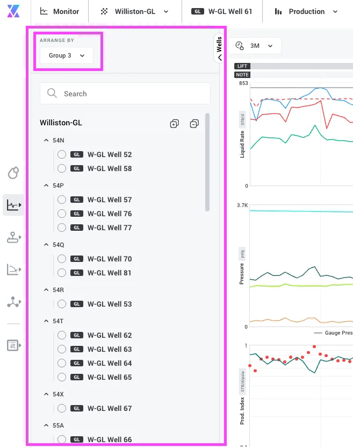Open the report analysis sidebar icon
Viewport: 353px width, 447px height.
click(x=13, y=345)
